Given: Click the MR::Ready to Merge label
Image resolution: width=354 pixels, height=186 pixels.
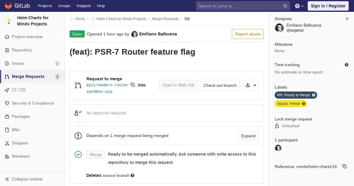Looking at the screenshot, I should (294, 95).
